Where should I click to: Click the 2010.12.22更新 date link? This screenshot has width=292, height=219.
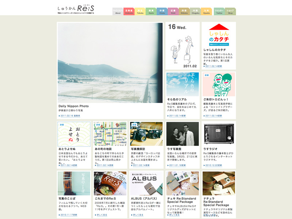[214, 165]
